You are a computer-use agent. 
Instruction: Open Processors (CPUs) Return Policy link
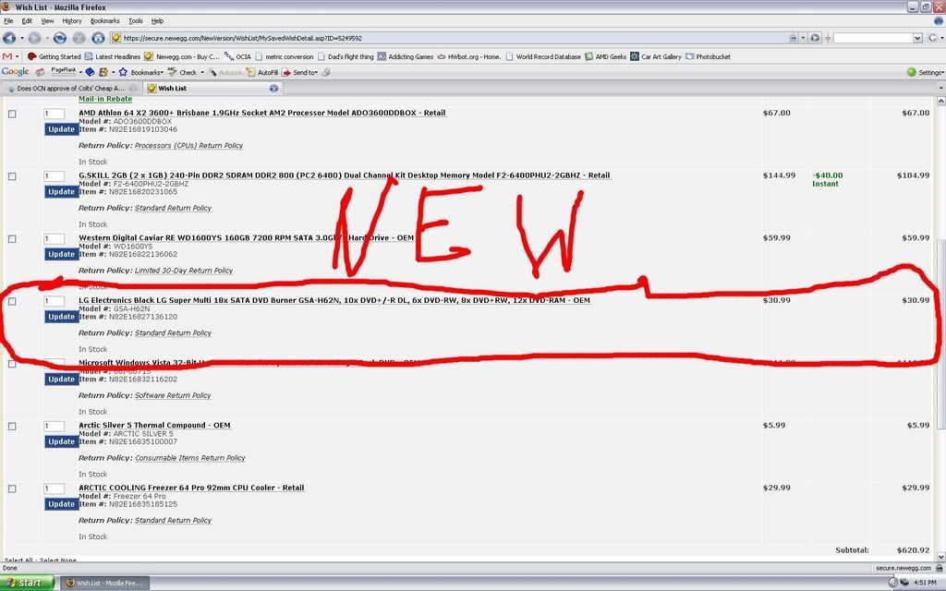coord(188,146)
